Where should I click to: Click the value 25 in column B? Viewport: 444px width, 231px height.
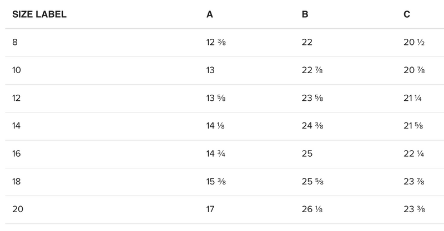click(307, 154)
